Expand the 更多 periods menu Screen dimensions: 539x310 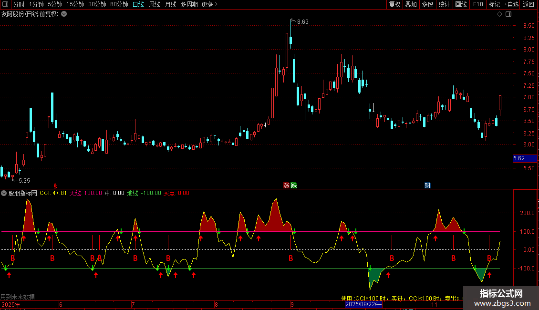click(209, 4)
